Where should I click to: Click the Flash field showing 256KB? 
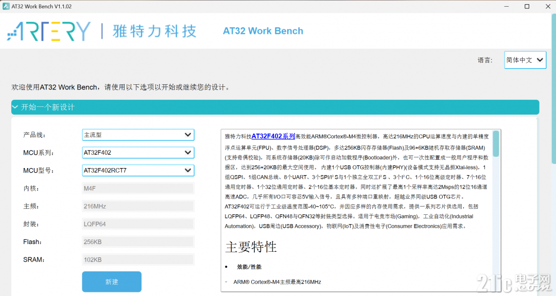click(x=138, y=242)
